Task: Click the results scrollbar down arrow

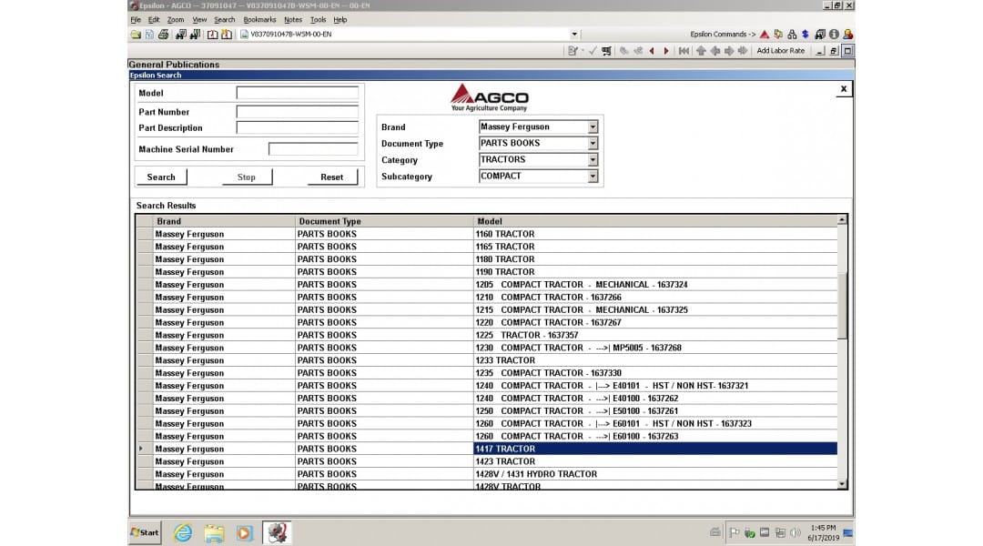Action: pos(842,484)
